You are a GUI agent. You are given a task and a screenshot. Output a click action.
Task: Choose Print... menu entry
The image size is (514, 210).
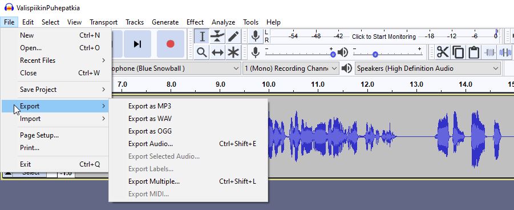click(x=55, y=148)
